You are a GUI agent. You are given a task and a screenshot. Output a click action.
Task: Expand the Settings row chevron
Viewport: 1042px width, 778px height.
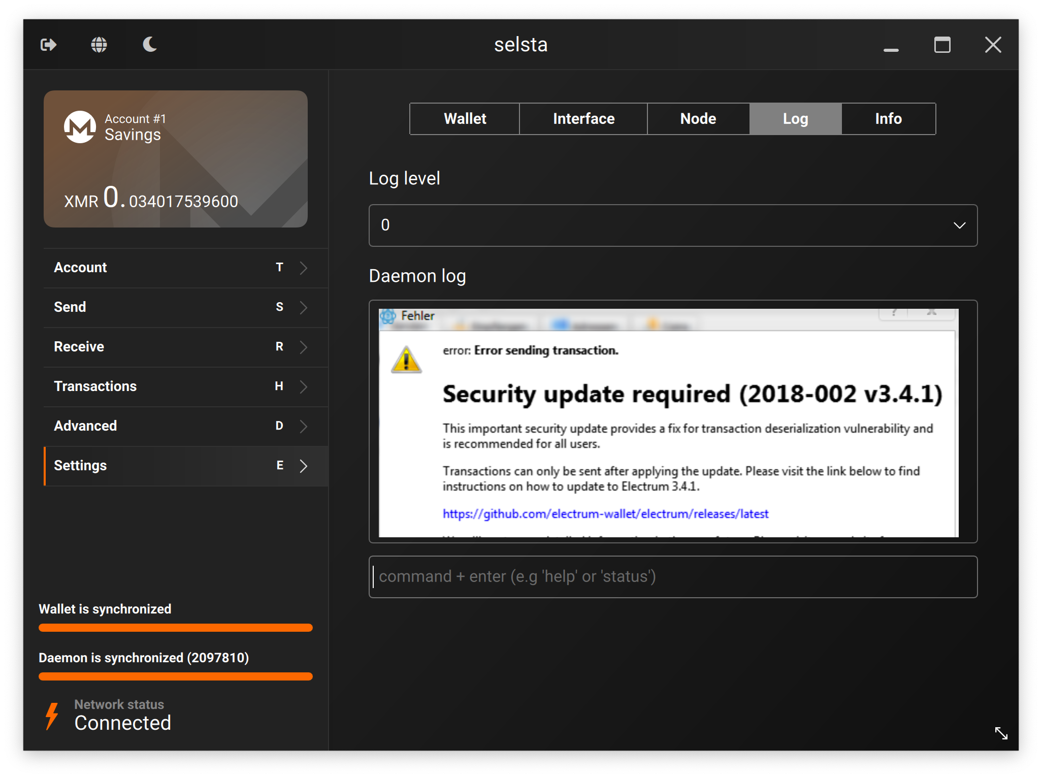304,466
